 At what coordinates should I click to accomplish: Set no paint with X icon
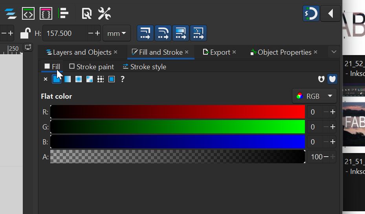[x=46, y=79]
